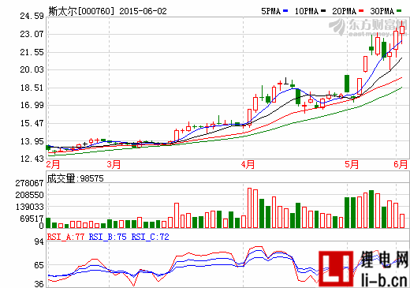Click the 18.51 price axis label

tap(32, 88)
